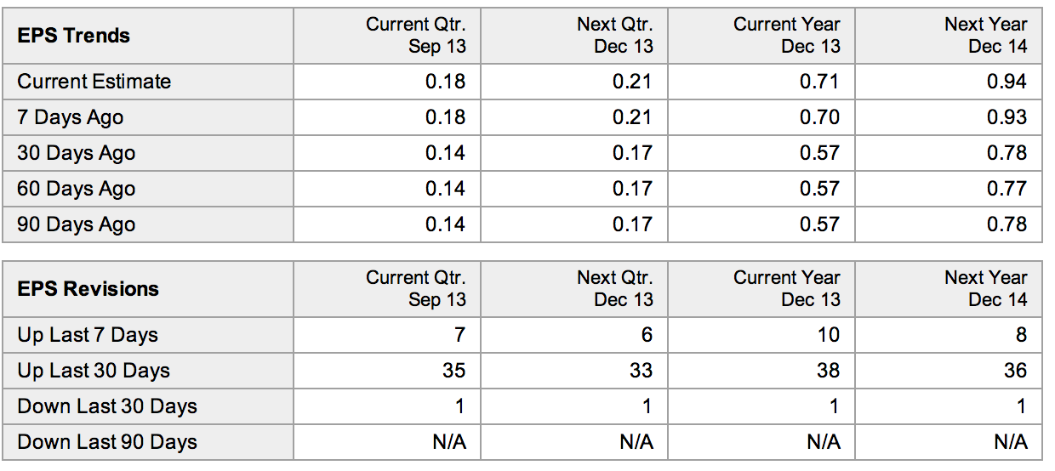Select the Up Last 7 Days row label
The width and height of the screenshot is (1055, 471).
(x=88, y=335)
